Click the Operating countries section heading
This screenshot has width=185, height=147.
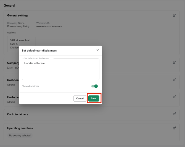coord(20,128)
